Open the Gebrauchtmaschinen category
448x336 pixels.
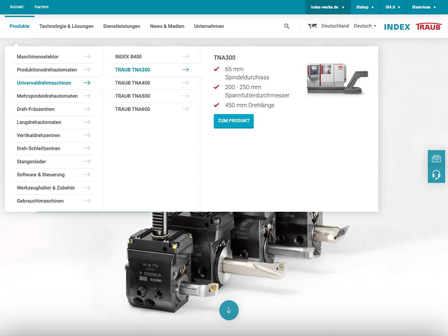point(40,201)
